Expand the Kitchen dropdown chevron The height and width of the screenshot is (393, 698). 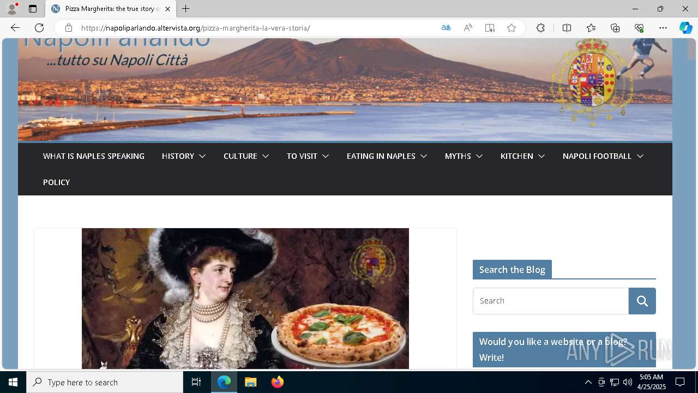pos(541,156)
